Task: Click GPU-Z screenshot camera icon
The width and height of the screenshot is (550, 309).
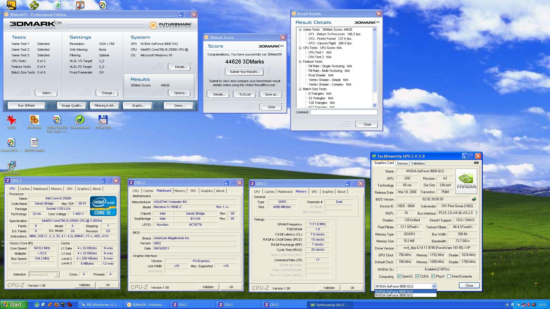Action: pos(476,163)
